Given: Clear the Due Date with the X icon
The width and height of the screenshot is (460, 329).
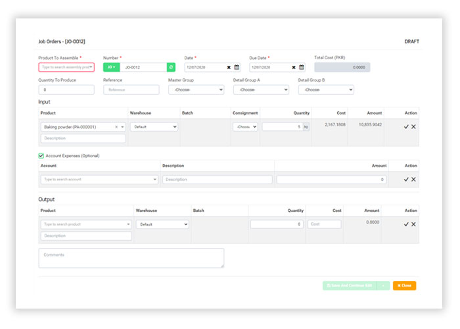Looking at the screenshot, I should point(294,67).
